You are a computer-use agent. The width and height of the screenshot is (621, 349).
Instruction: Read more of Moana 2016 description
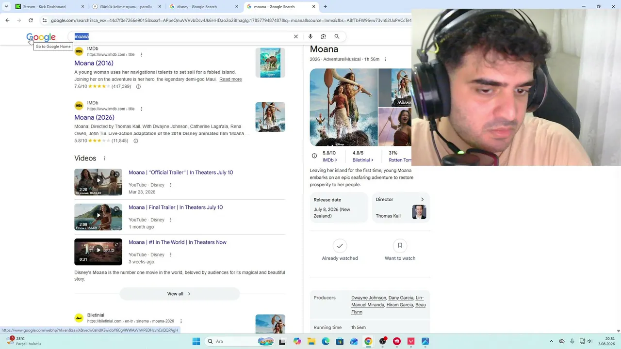point(230,79)
